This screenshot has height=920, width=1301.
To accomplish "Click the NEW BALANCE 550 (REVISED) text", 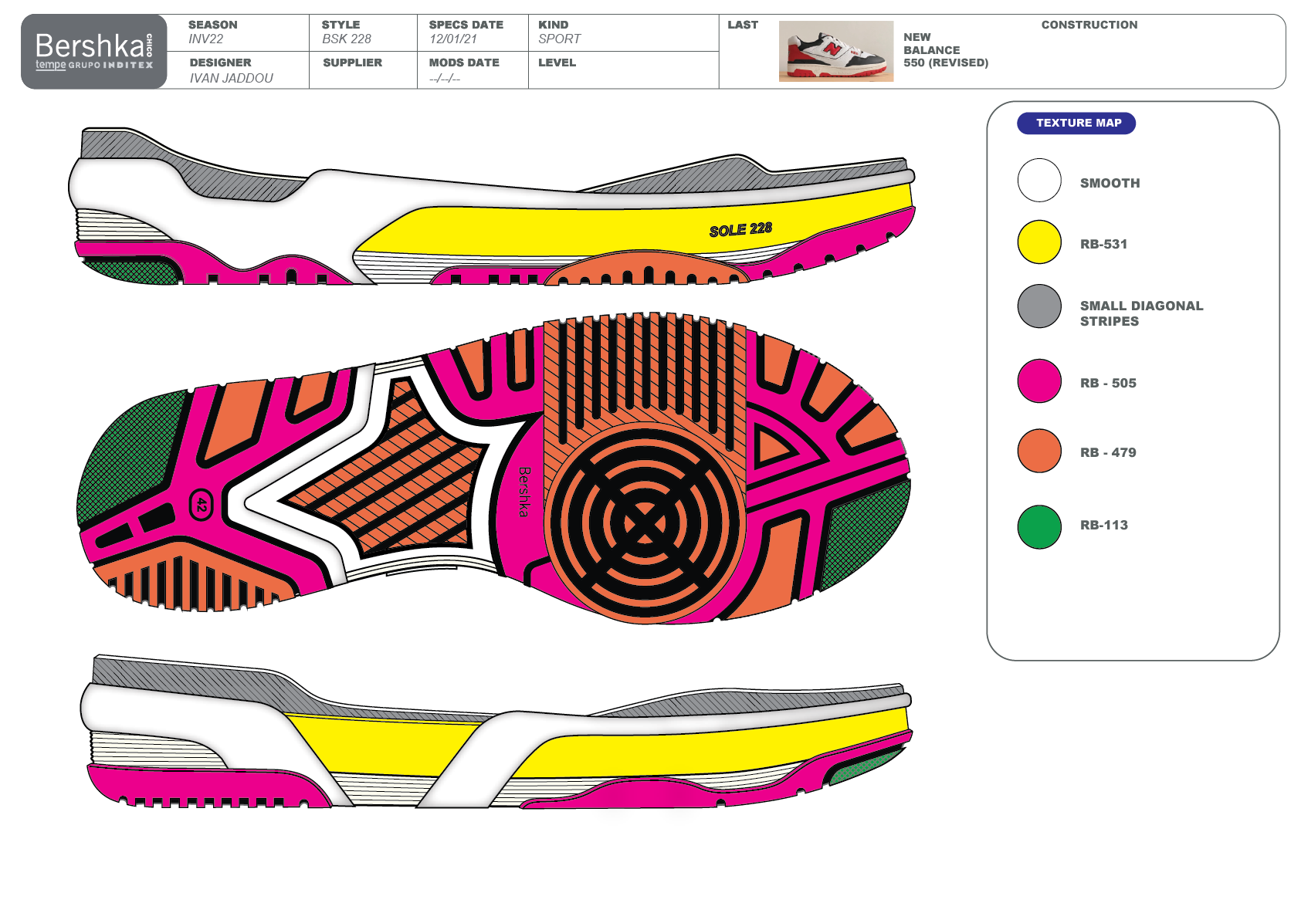I will 946,50.
